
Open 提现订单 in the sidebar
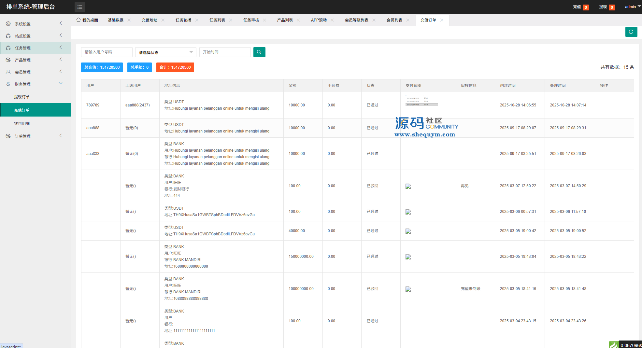click(22, 97)
